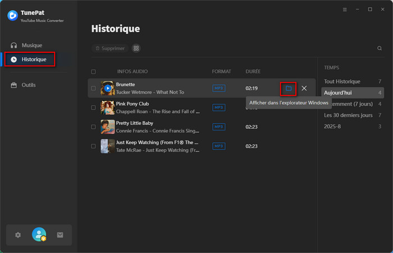Click MP3 badge on Pretty Little Baby row
Viewport: 393px width, 253px height.
(219, 127)
